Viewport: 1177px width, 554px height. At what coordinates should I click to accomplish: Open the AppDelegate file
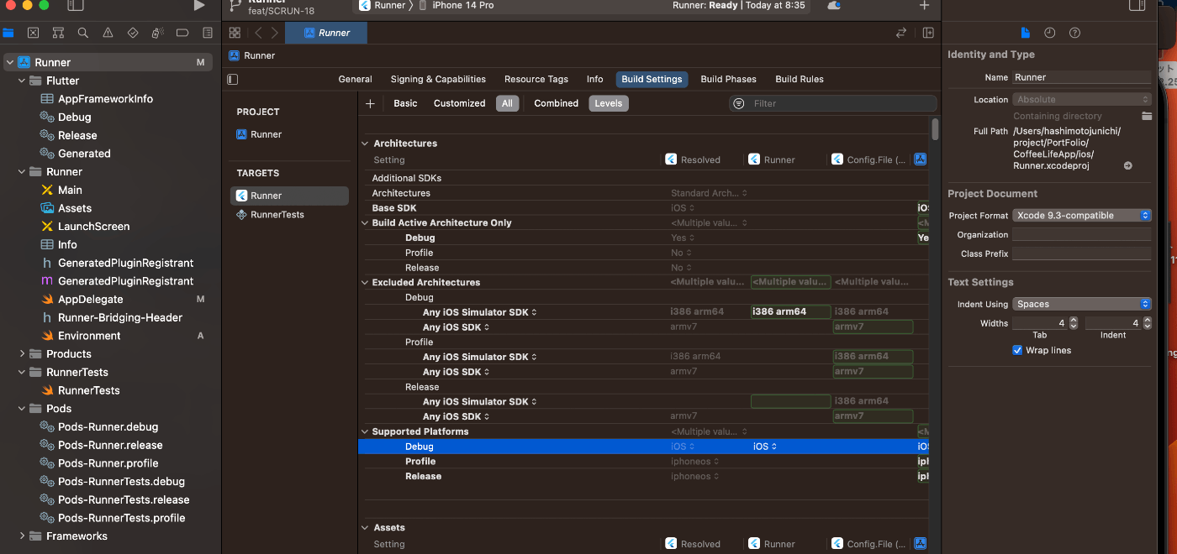(90, 299)
